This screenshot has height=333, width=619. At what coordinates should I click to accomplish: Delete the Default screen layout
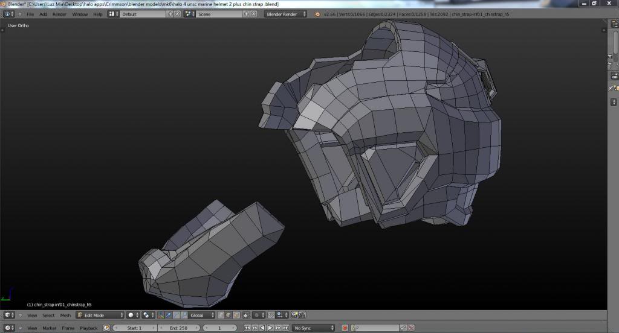pyautogui.click(x=178, y=14)
